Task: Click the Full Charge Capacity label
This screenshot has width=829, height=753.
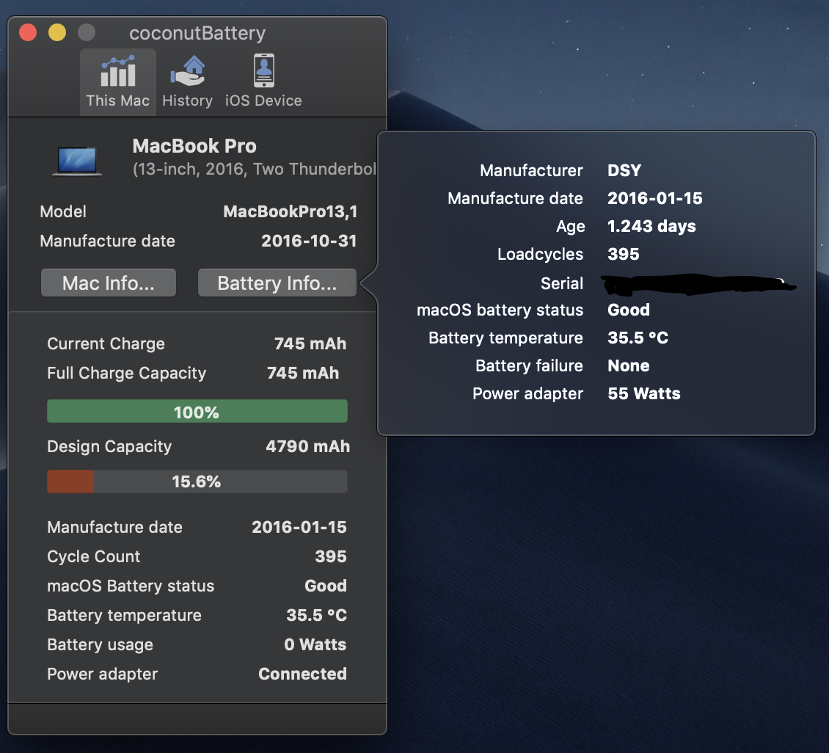Action: (126, 374)
